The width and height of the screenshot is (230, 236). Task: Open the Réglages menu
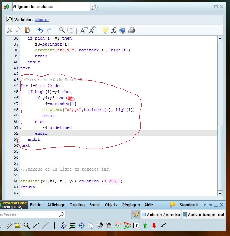(x=131, y=205)
